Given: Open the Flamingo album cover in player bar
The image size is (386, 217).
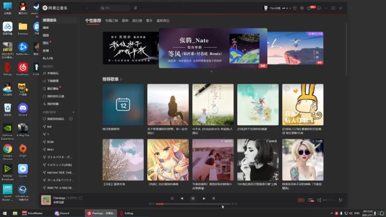Looking at the screenshot, I should tap(46, 200).
